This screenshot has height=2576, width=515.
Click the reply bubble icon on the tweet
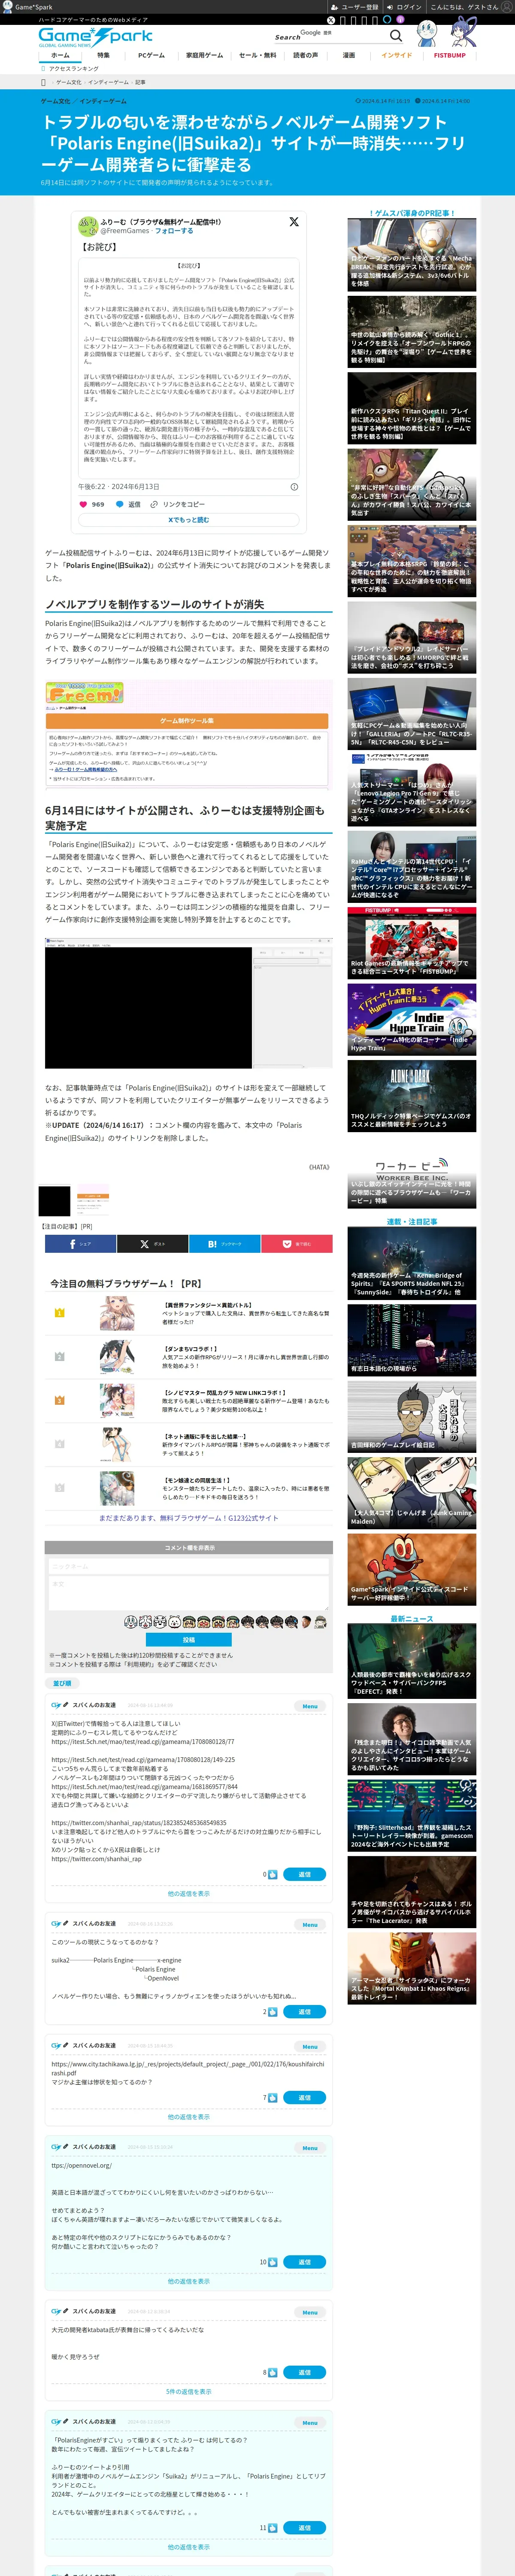coord(120,504)
